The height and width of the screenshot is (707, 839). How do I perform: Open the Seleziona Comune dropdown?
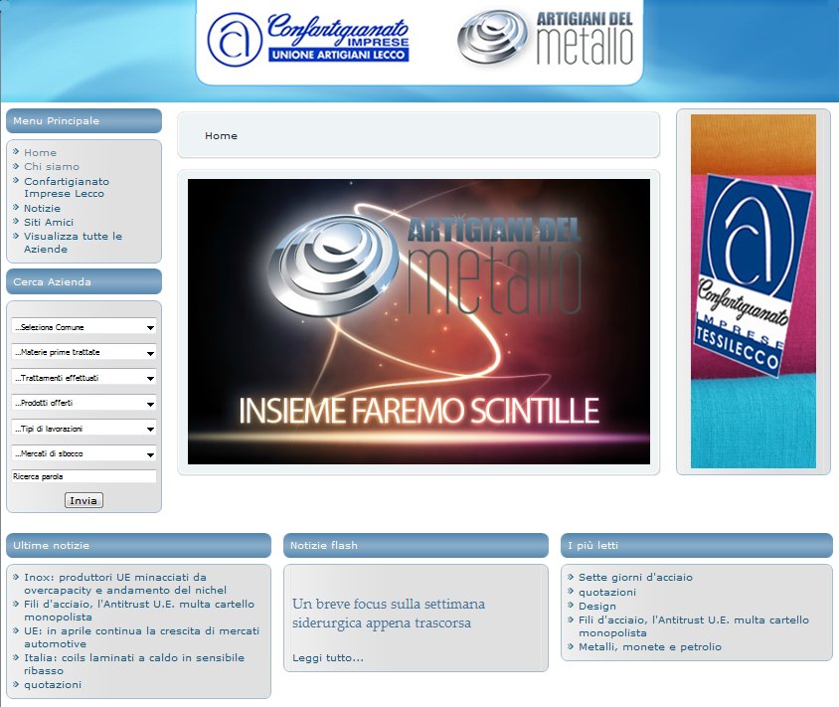click(84, 327)
